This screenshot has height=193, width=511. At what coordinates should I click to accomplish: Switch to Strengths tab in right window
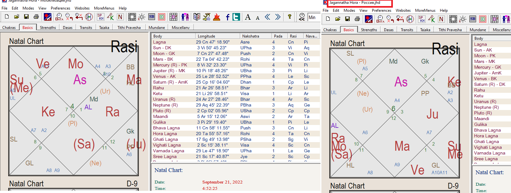369,30
